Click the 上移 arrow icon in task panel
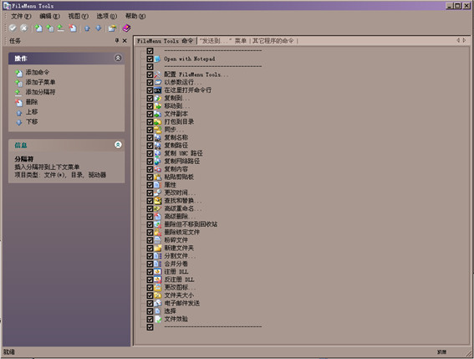The height and width of the screenshot is (359, 474). (18, 113)
